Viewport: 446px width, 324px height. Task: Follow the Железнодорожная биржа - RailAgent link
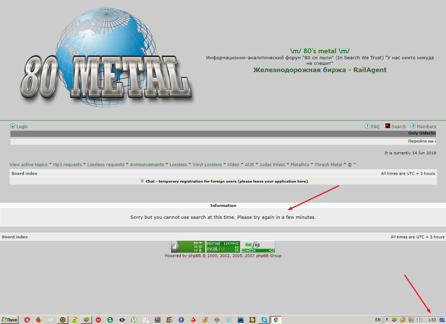[320, 70]
